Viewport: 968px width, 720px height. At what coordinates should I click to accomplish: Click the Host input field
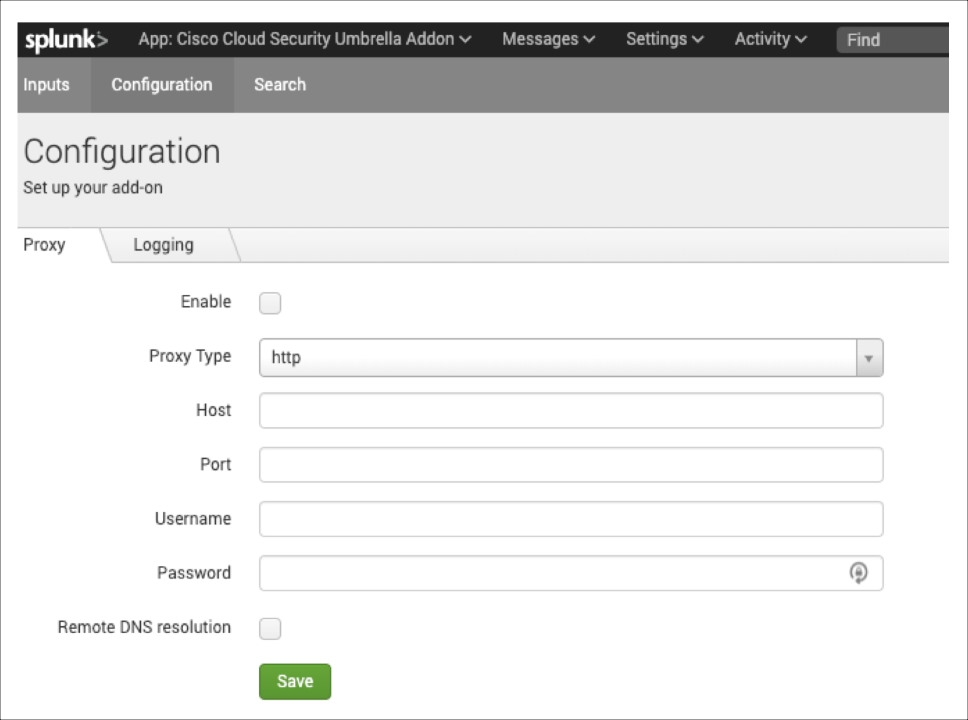(x=571, y=410)
